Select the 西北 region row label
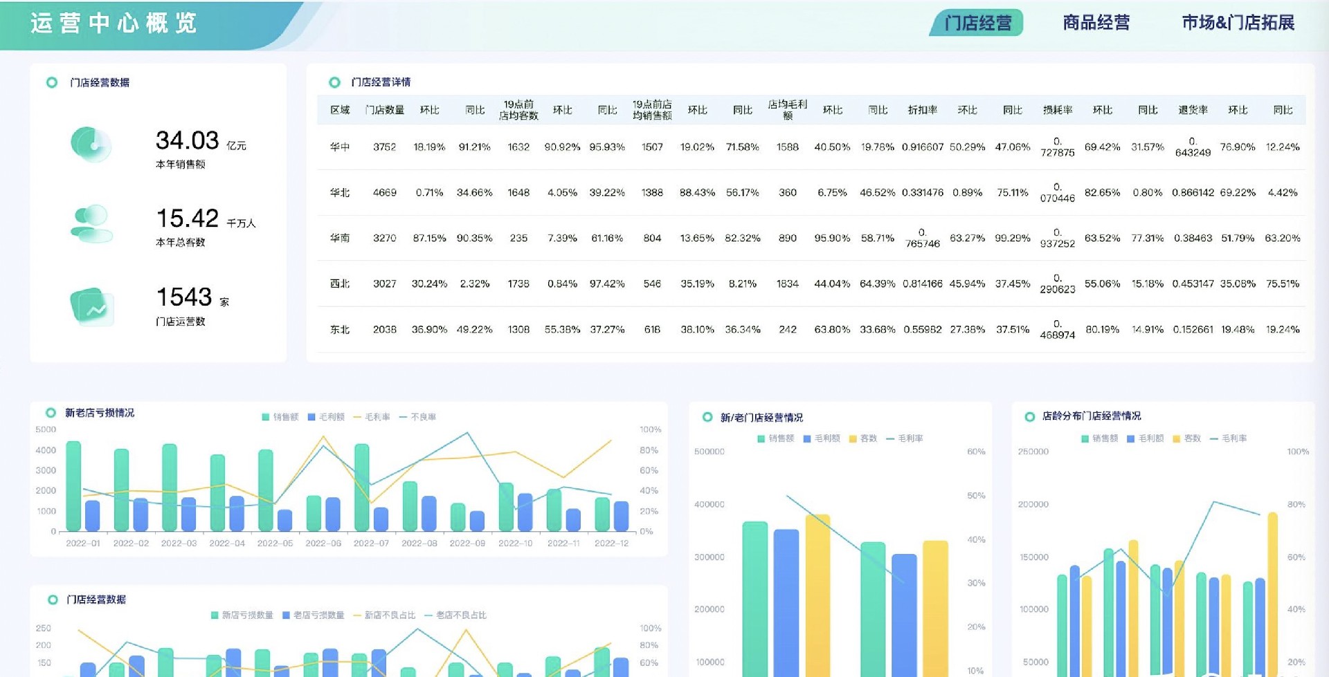The image size is (1329, 677). [340, 284]
